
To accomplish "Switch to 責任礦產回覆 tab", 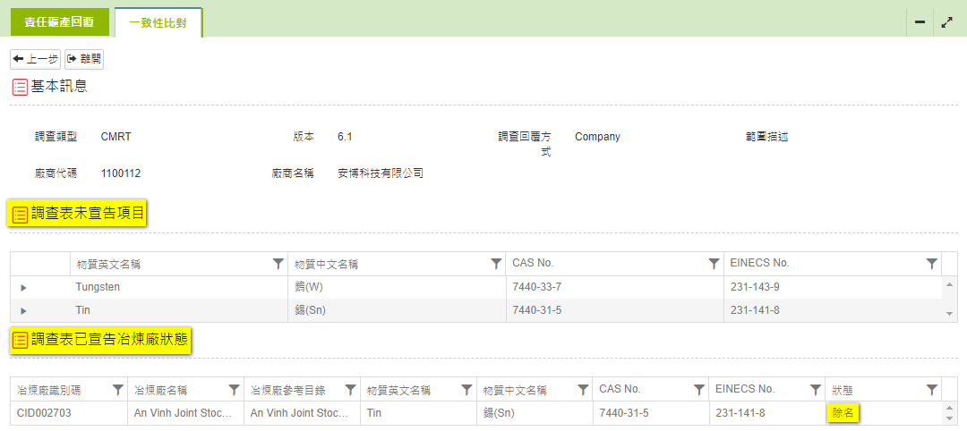I will pos(59,22).
